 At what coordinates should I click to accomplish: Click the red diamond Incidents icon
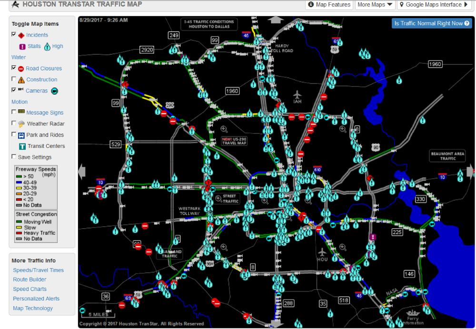tap(21, 36)
